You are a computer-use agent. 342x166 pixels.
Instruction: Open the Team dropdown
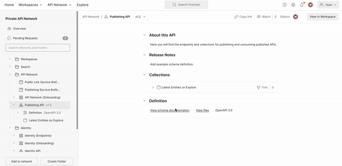click(x=328, y=5)
